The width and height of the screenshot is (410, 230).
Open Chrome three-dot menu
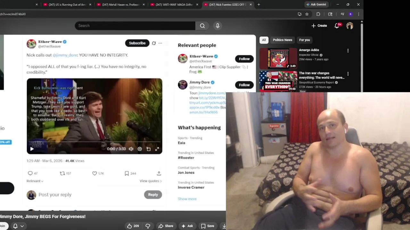click(358, 14)
